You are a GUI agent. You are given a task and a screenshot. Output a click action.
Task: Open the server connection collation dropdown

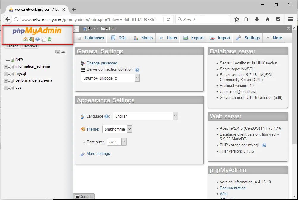pyautogui.click(x=137, y=78)
